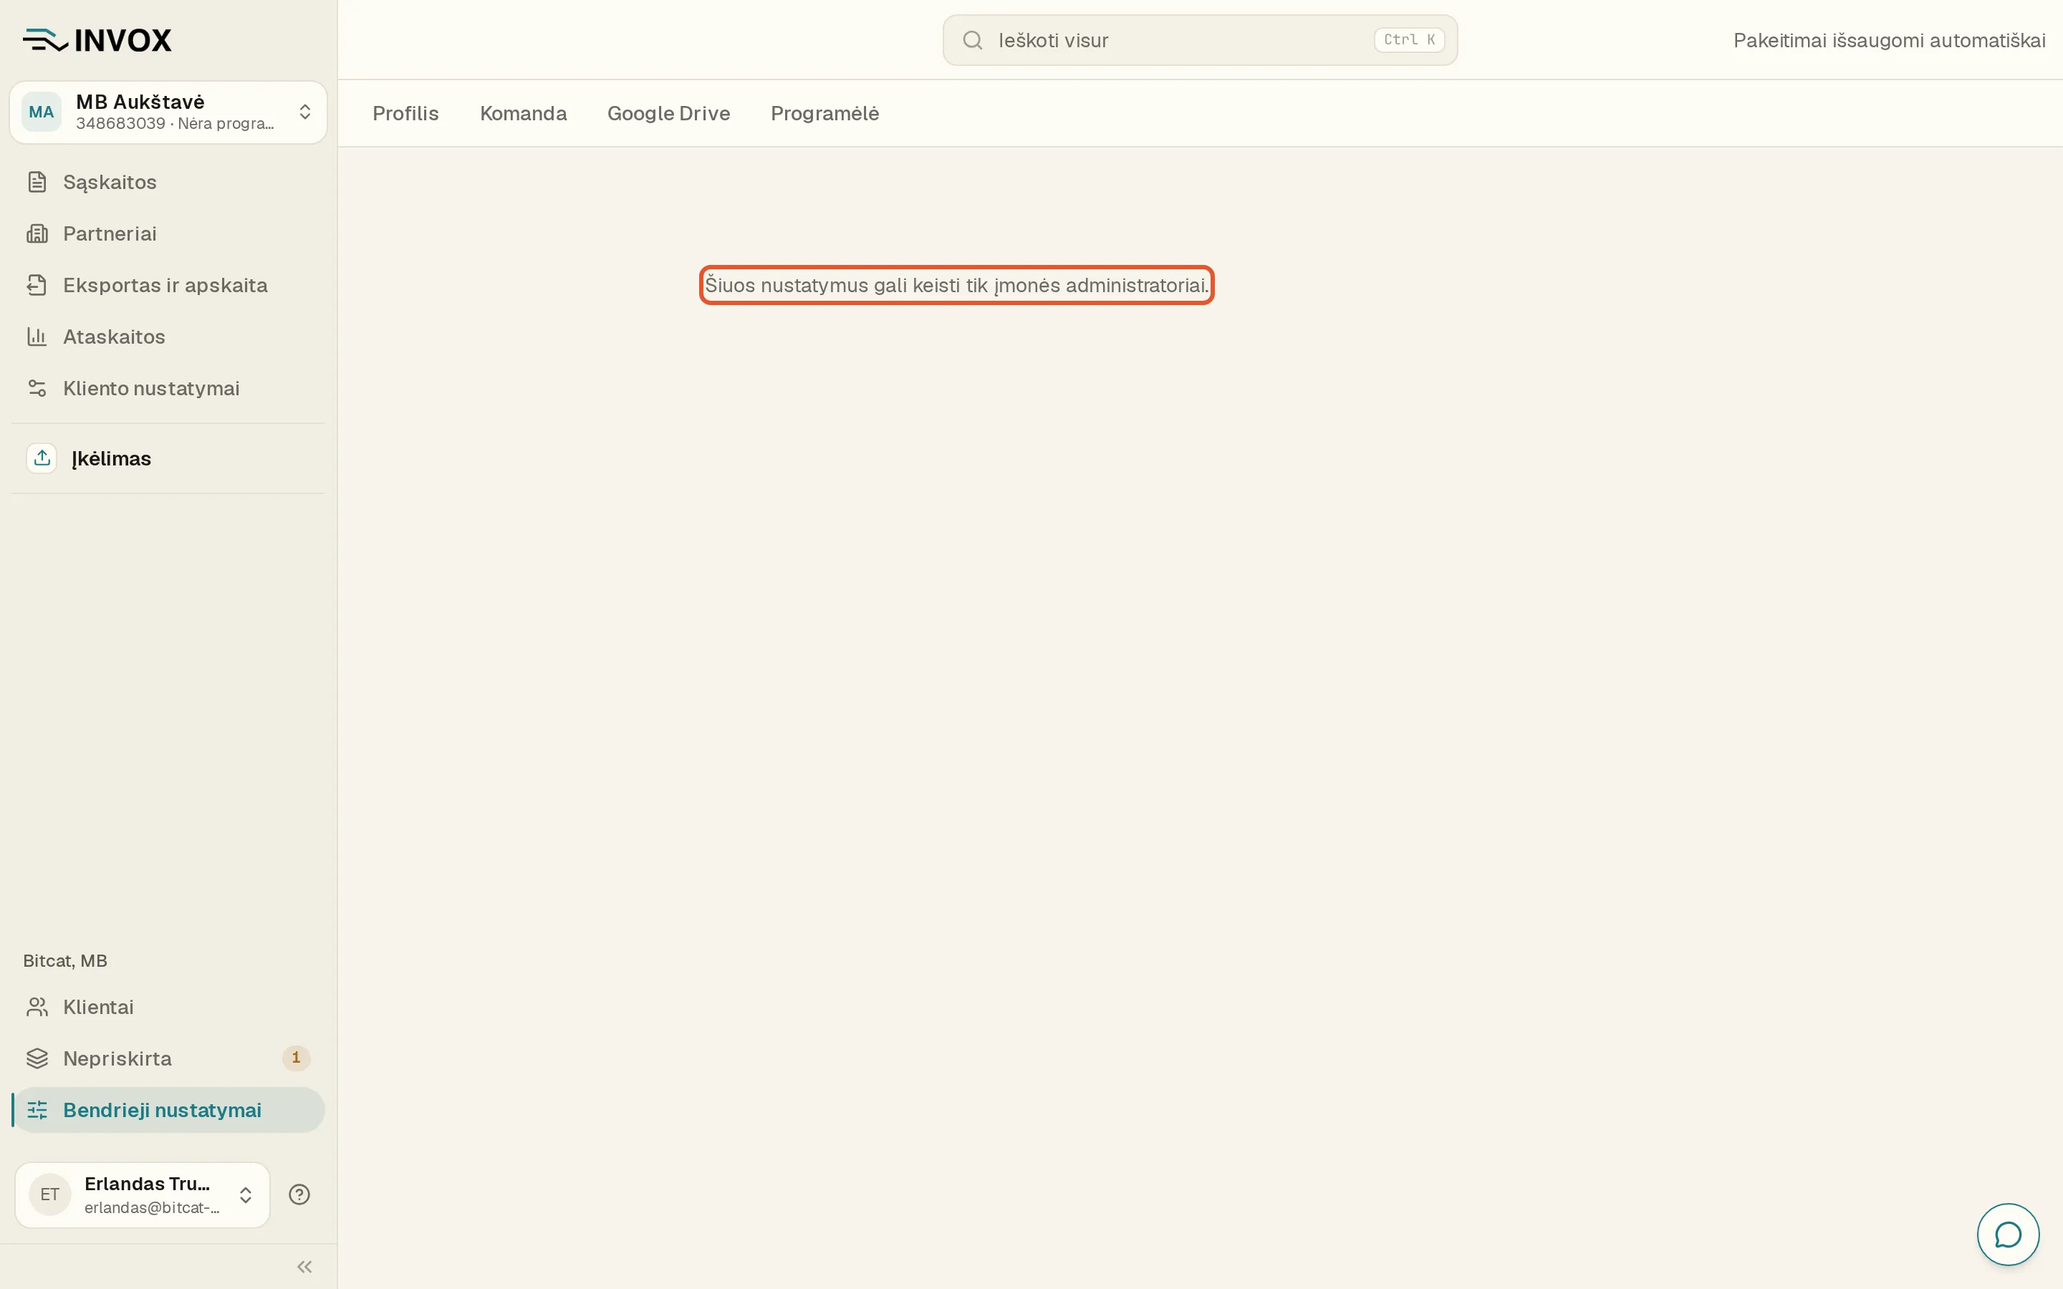Click the search magnifier icon

(x=973, y=40)
